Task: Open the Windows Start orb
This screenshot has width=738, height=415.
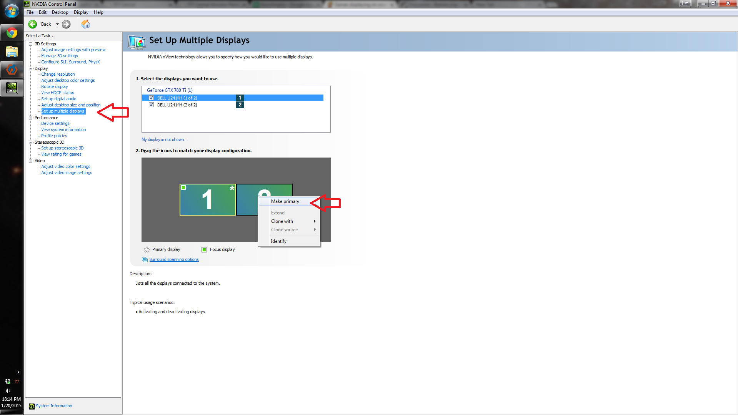Action: pos(12,11)
